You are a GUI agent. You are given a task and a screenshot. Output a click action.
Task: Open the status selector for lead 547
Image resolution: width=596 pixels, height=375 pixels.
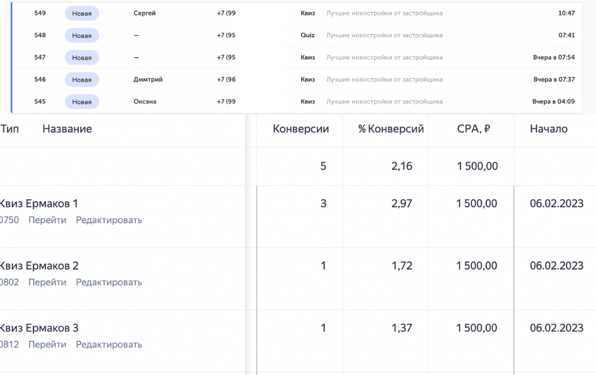pos(81,57)
